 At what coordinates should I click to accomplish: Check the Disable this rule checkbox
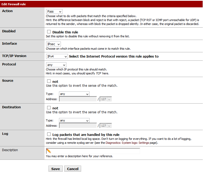[x=49, y=32]
